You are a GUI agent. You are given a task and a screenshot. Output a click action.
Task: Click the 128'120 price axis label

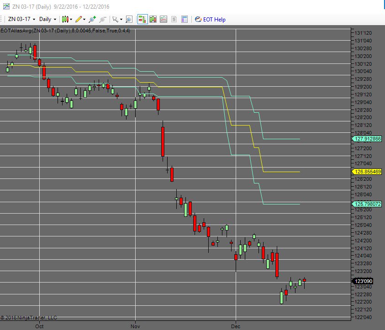click(x=363, y=125)
